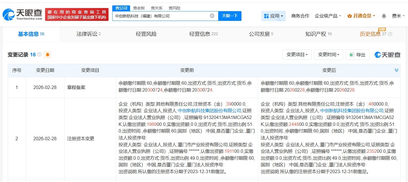Click the Excel icon on the 导出 button
The width and height of the screenshot is (408, 182).
click(x=352, y=54)
